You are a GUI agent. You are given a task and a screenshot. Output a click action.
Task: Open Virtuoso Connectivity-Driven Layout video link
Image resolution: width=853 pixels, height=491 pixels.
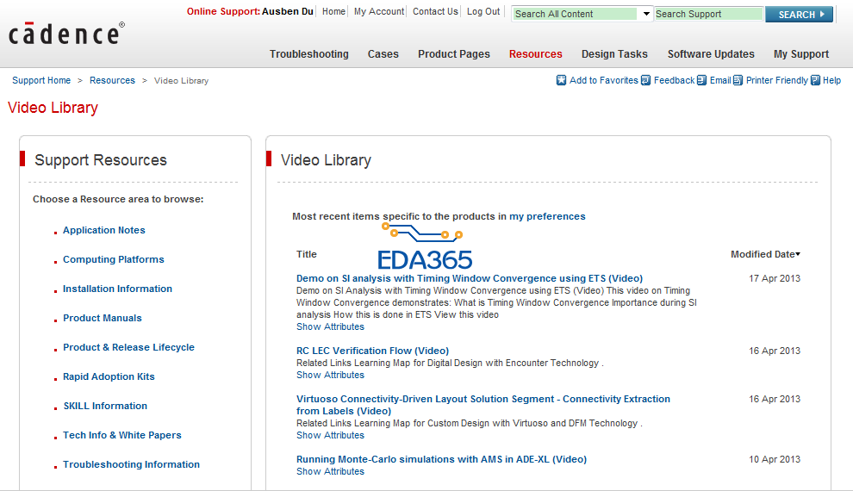pyautogui.click(x=483, y=405)
